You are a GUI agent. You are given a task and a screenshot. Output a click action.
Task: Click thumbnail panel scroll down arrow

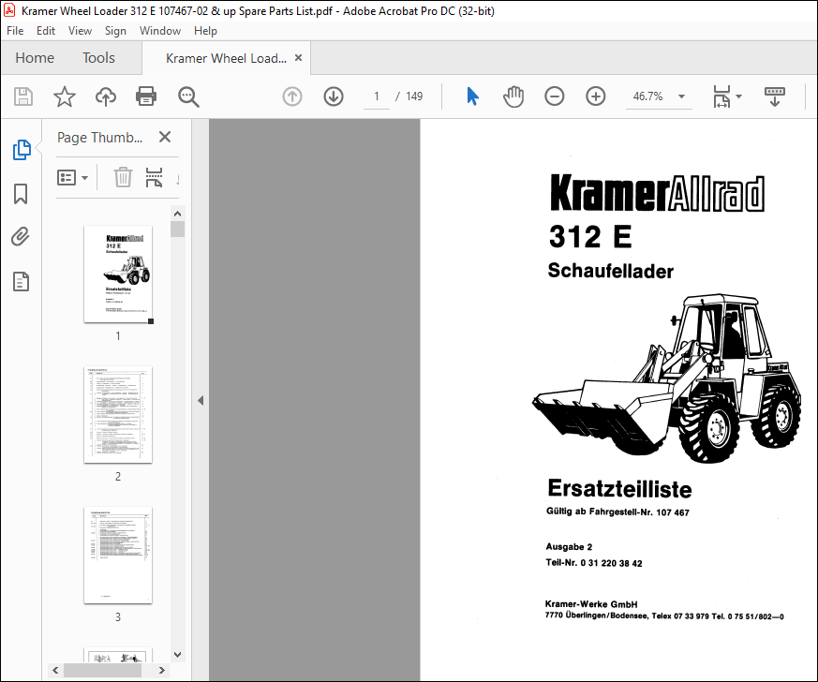(177, 655)
